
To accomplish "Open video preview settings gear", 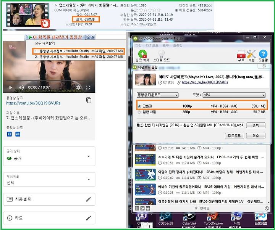I will 78,87.
